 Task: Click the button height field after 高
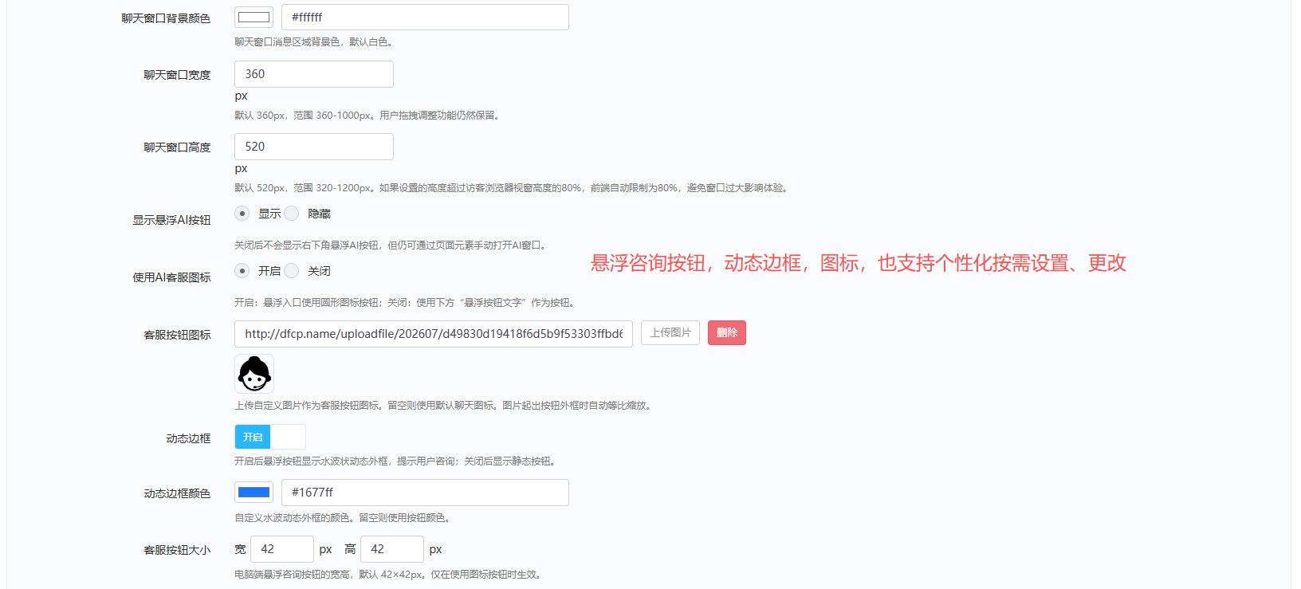pos(392,549)
